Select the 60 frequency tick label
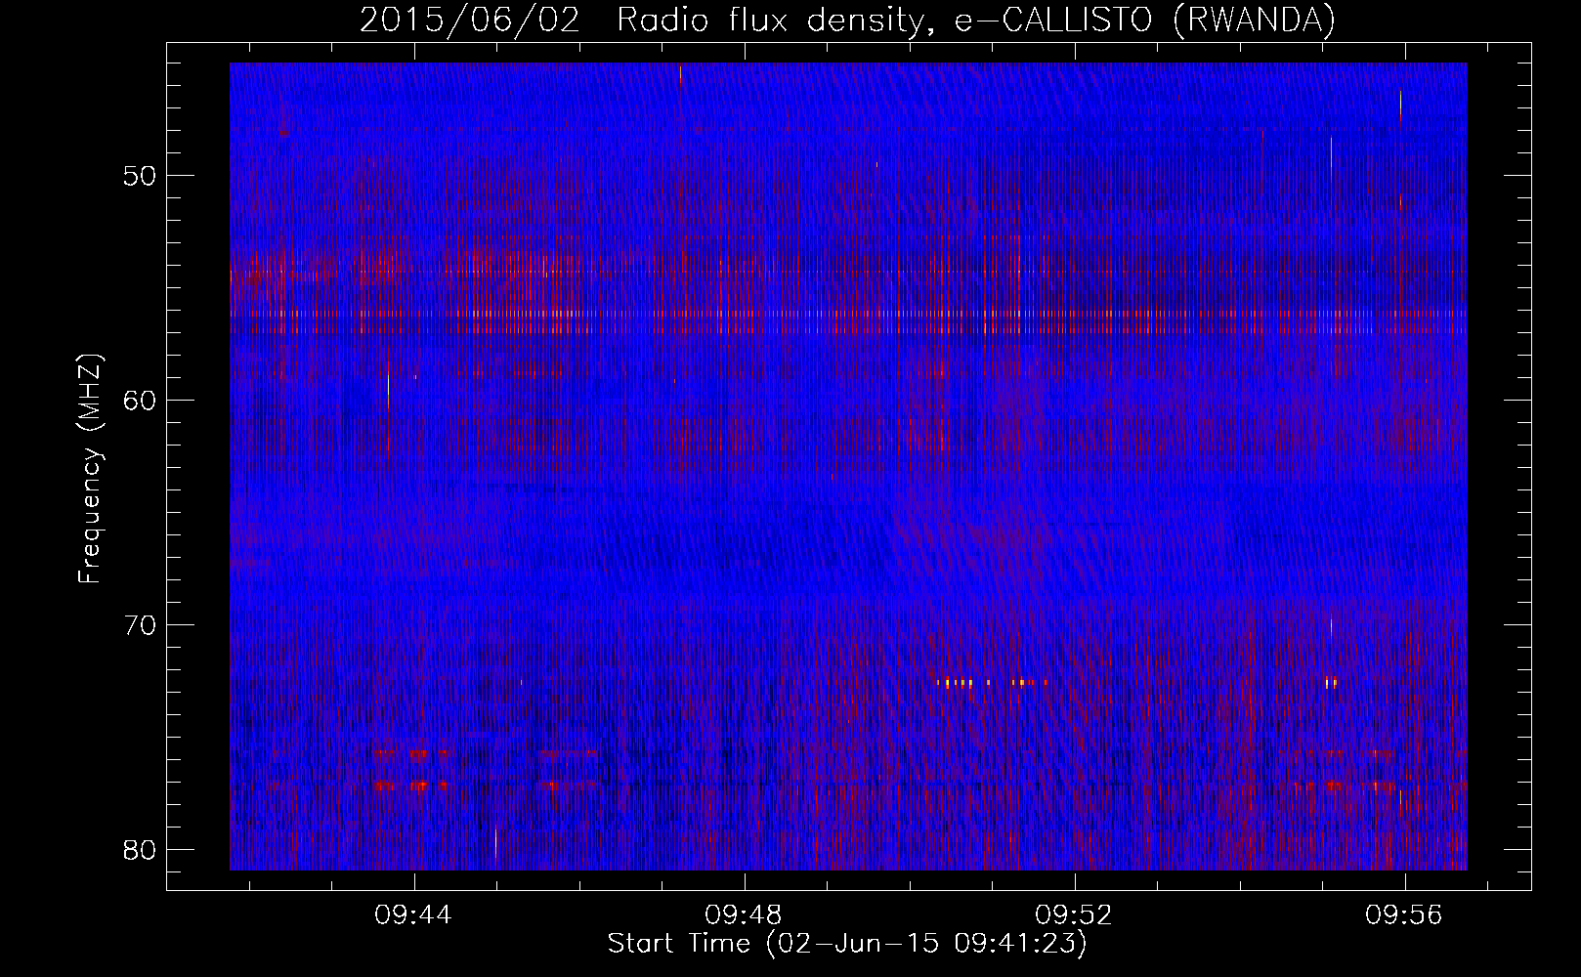The height and width of the screenshot is (977, 1581). tap(141, 401)
